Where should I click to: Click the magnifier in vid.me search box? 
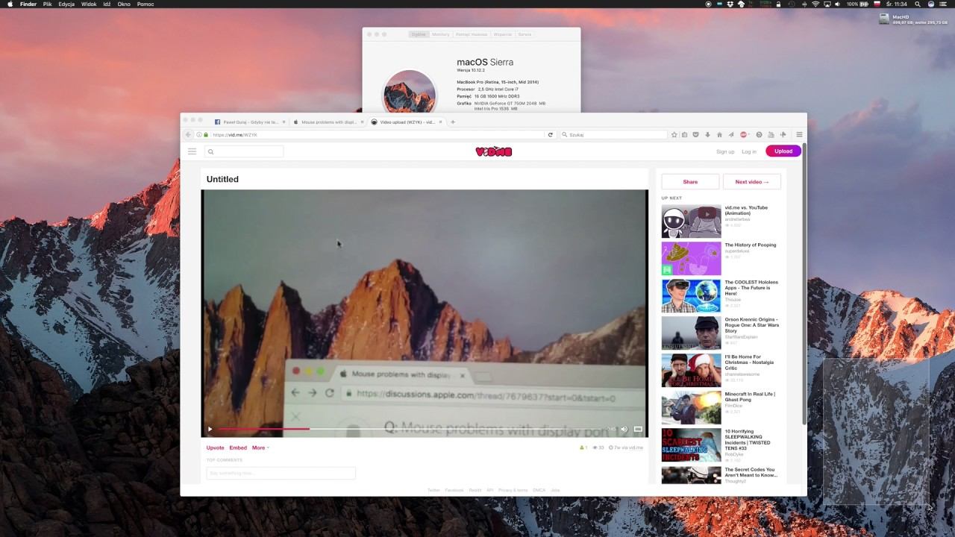(211, 151)
